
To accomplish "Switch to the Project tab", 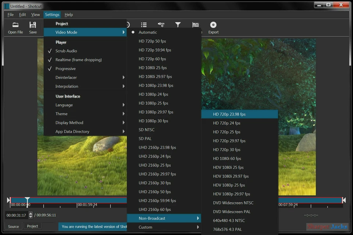I will point(32,226).
